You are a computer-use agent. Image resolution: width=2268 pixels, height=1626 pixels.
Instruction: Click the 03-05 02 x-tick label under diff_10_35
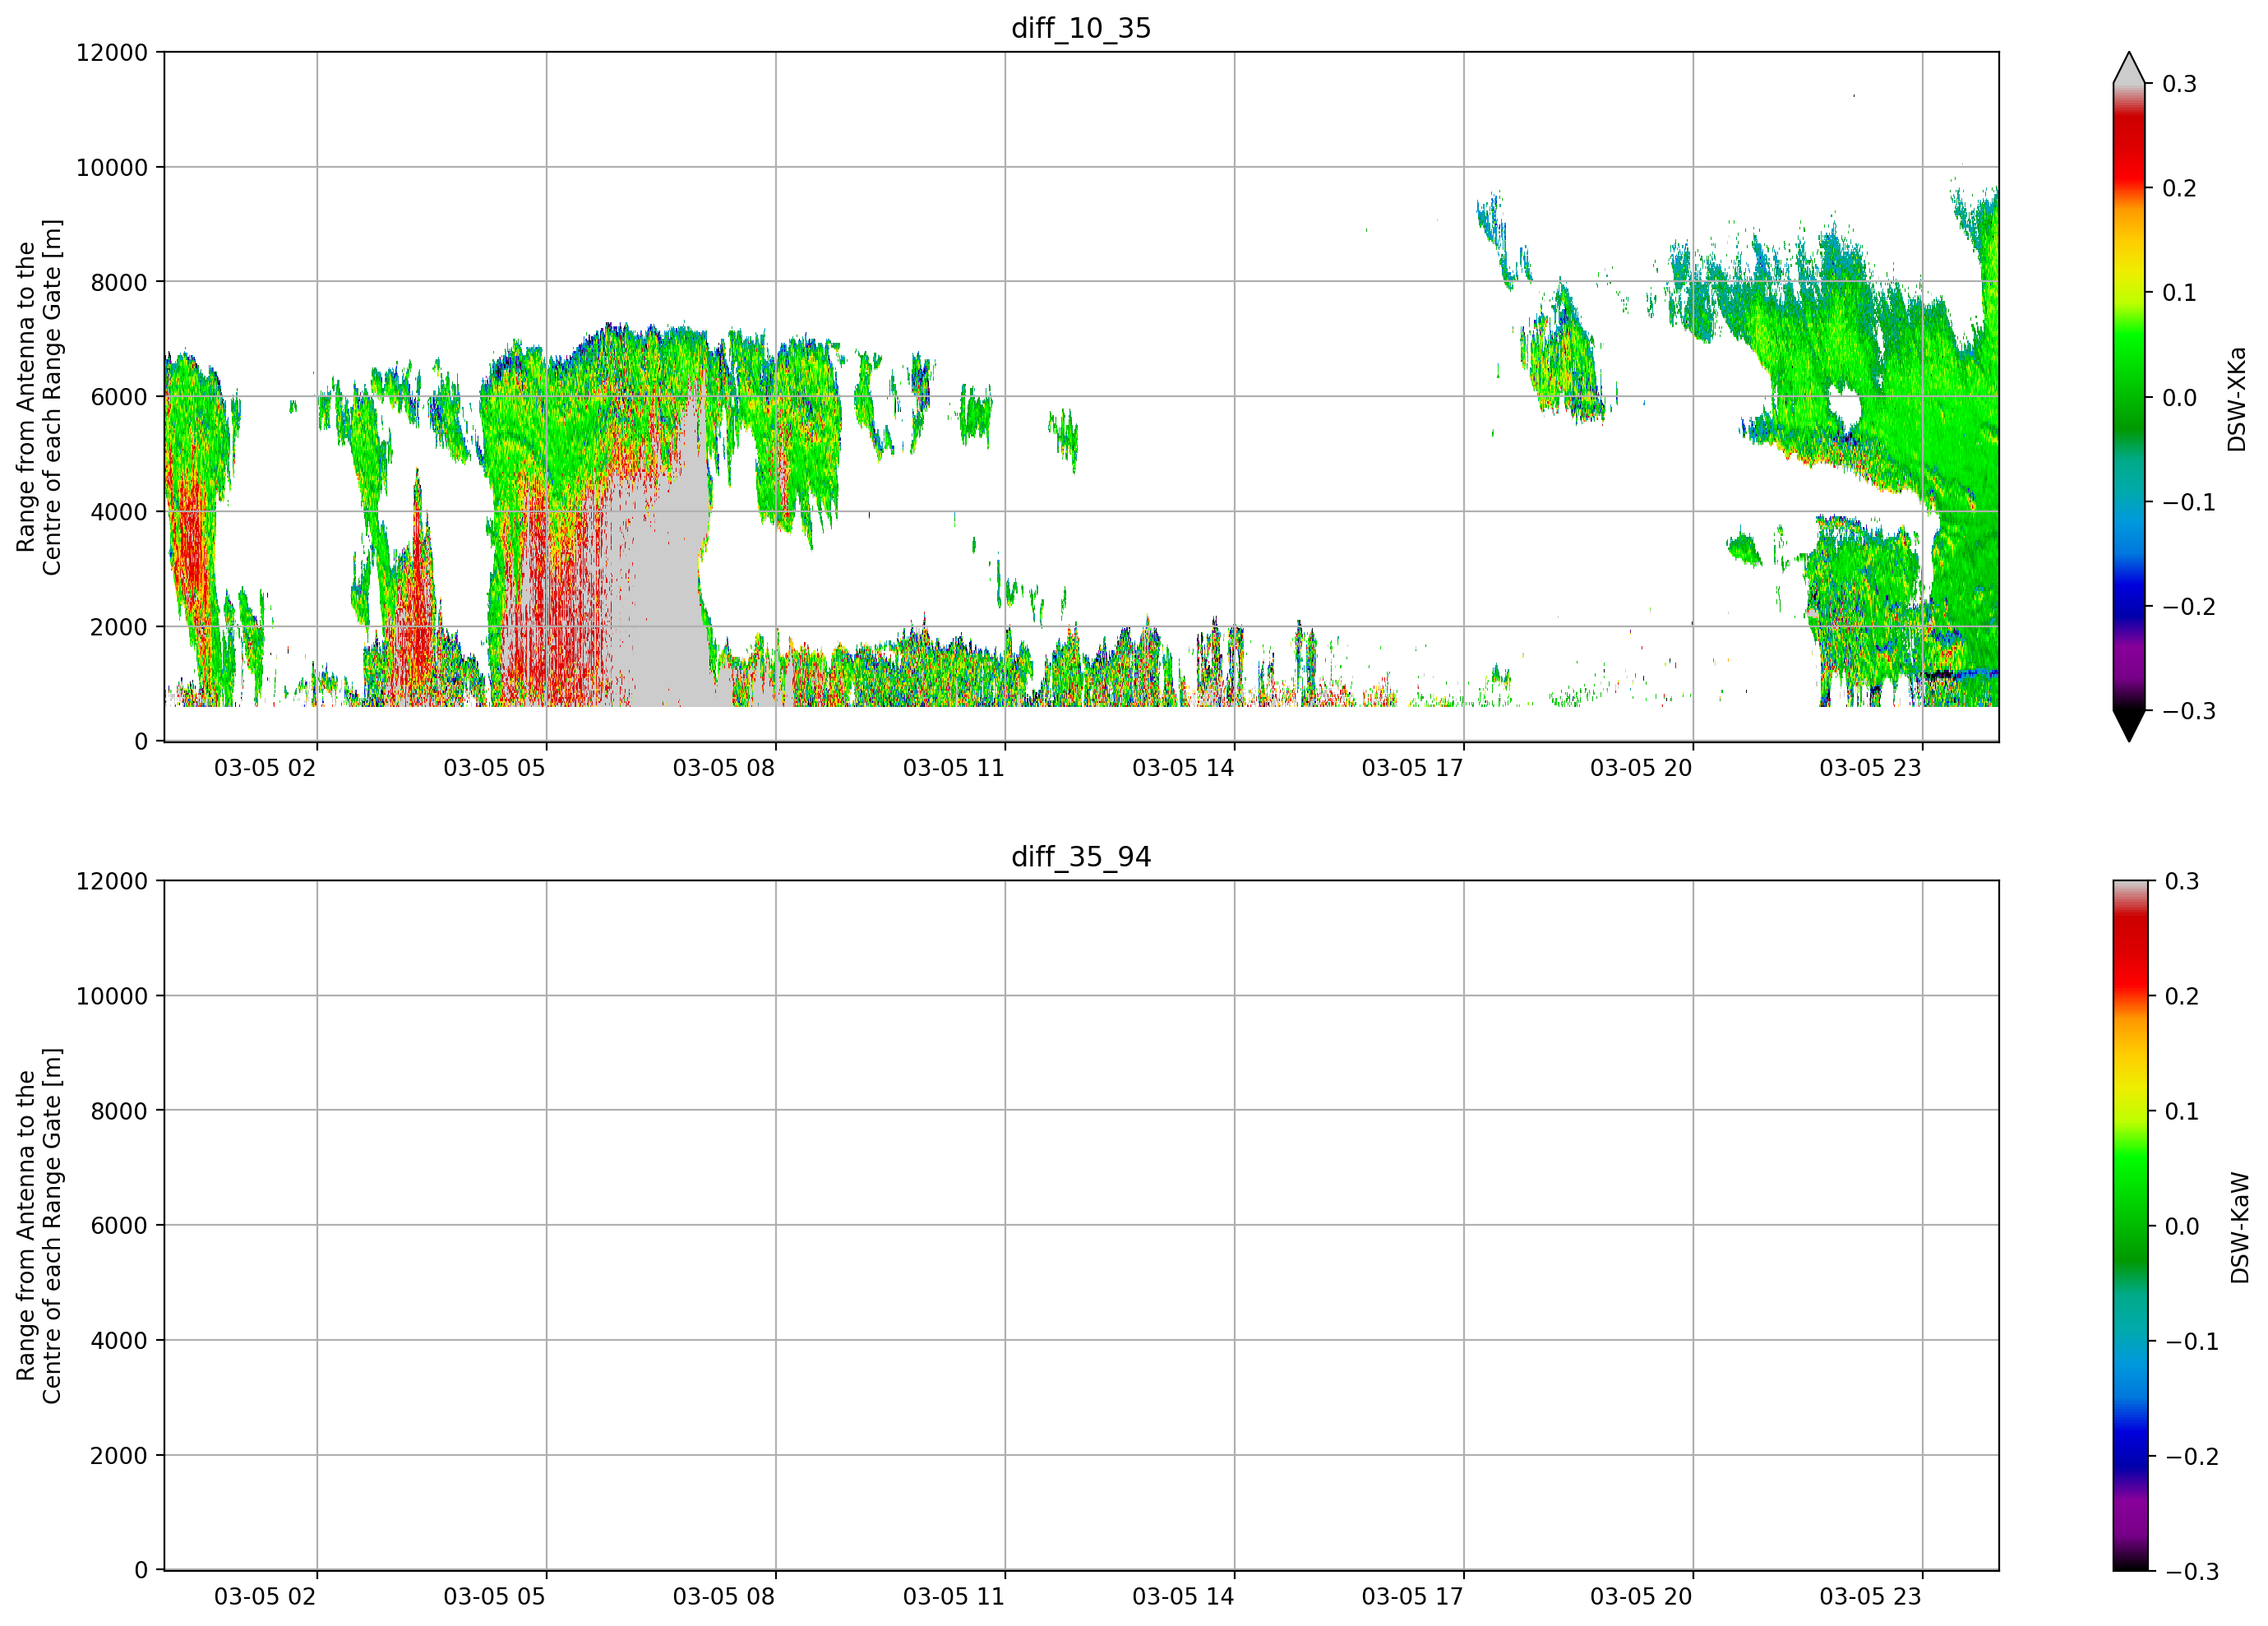265,768
